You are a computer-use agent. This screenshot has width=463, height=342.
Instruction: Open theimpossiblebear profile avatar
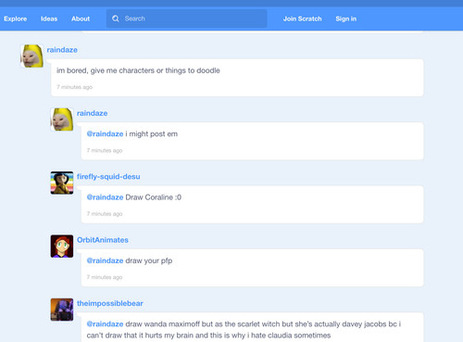(62, 310)
